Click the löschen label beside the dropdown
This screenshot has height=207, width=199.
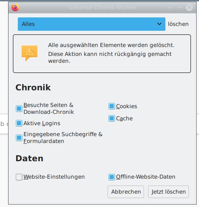click(178, 24)
